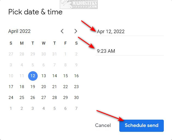172x140 pixels.
Task: Select the highlighted date 12
Action: [33, 76]
